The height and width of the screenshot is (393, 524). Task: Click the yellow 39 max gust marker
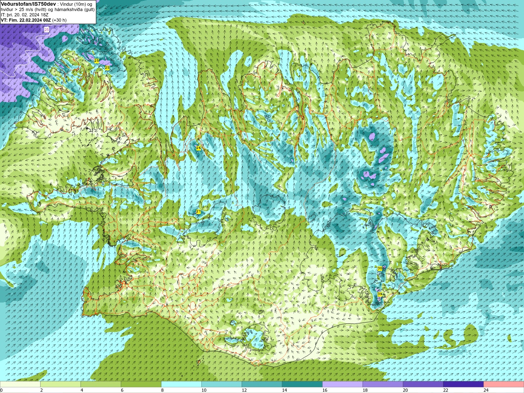tap(380, 294)
